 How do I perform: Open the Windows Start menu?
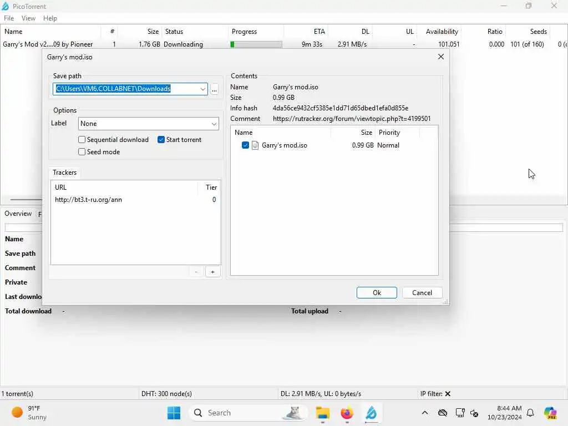tap(174, 413)
